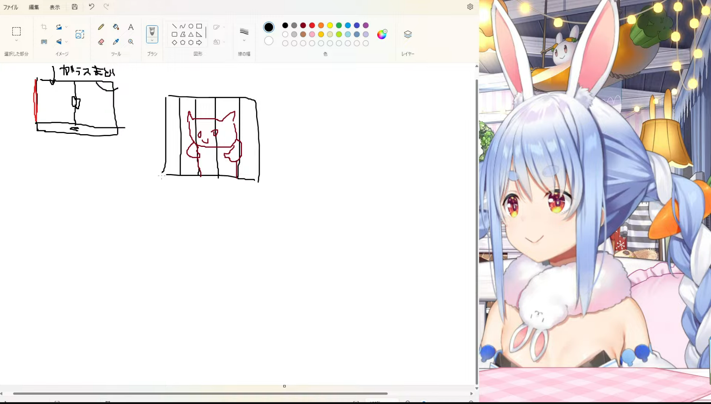Open the shape fill dropdown

219,42
